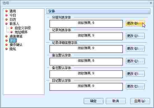154x108 pixels.
Task: Open 操作确认 via its ball icon
Action: pyautogui.click(x=6, y=45)
